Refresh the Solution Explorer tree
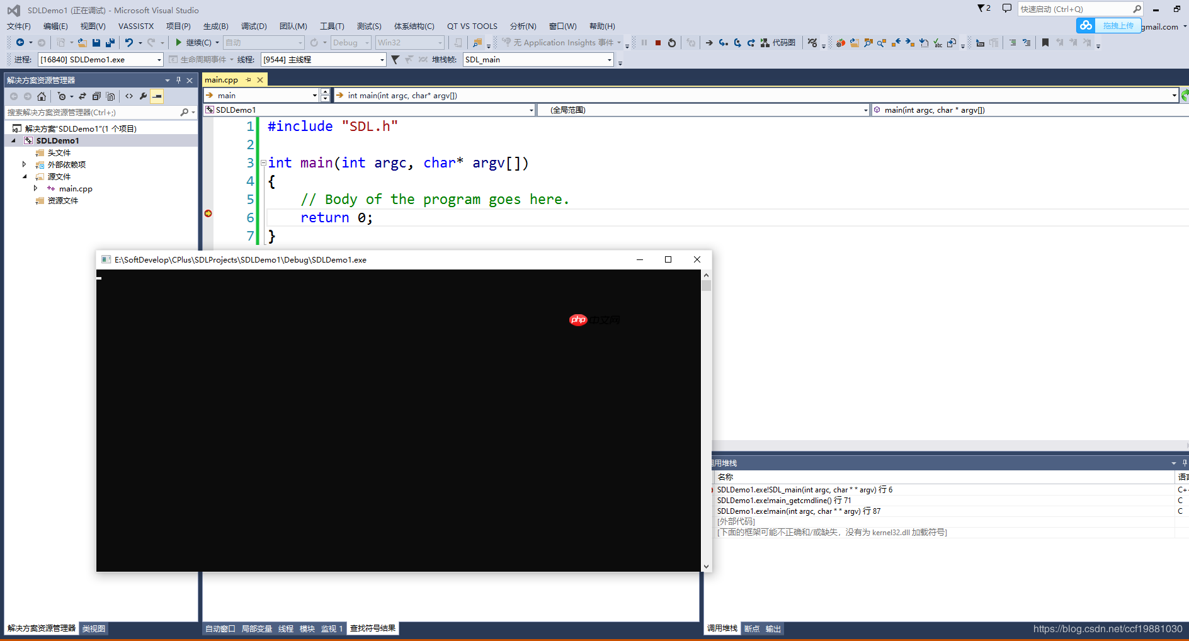Viewport: 1189px width, 641px height. point(82,96)
